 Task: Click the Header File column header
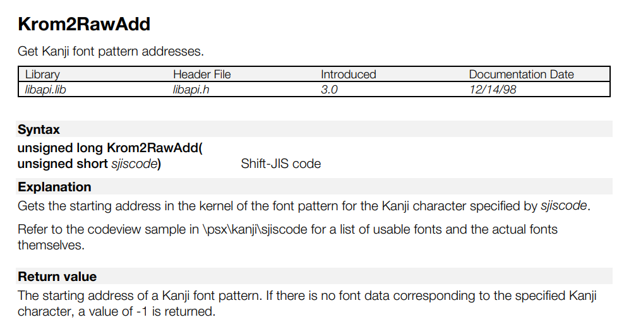point(202,75)
